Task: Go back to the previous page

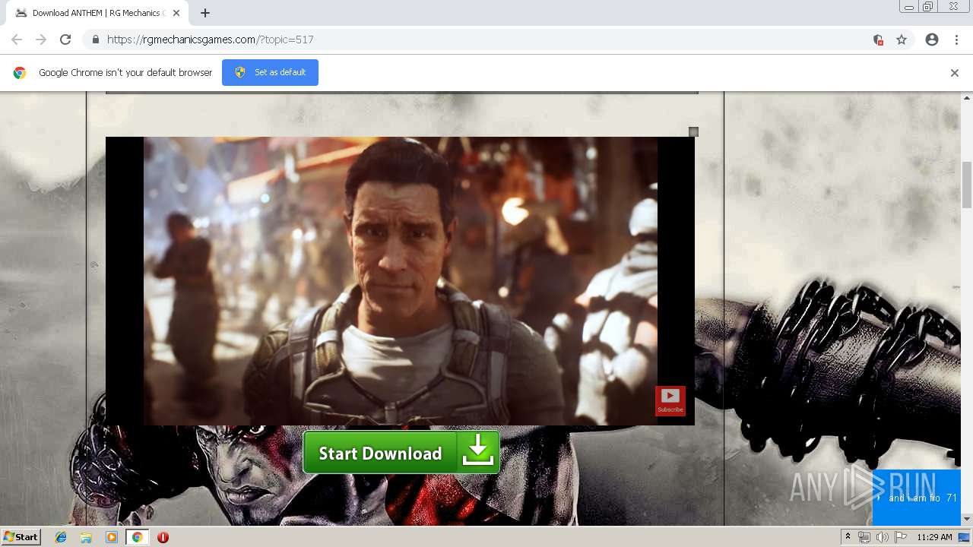Action: point(17,40)
